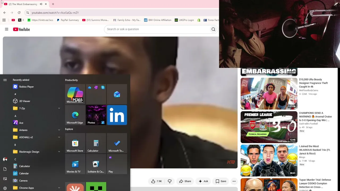This screenshot has height=191, width=340.
Task: Click the browser address bar URL
Action: 55,13
